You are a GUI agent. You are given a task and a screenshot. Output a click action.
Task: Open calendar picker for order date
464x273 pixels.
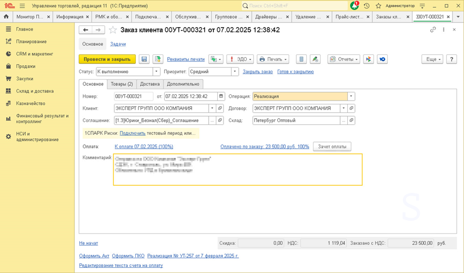click(x=221, y=96)
